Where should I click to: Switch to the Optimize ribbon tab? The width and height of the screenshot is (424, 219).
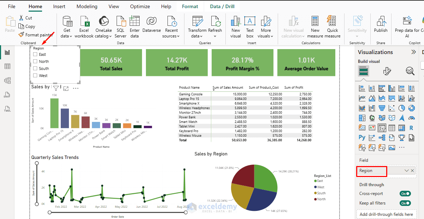(x=140, y=6)
